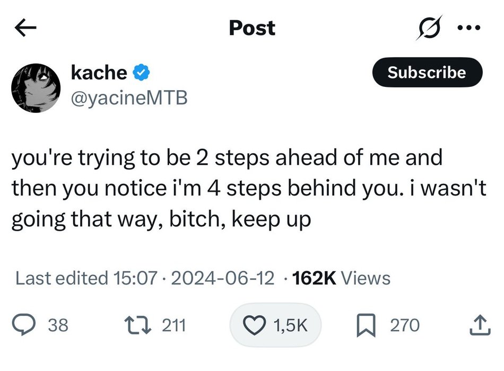Open the Grok slash-circle icon
This screenshot has height=371, width=504.
click(429, 28)
